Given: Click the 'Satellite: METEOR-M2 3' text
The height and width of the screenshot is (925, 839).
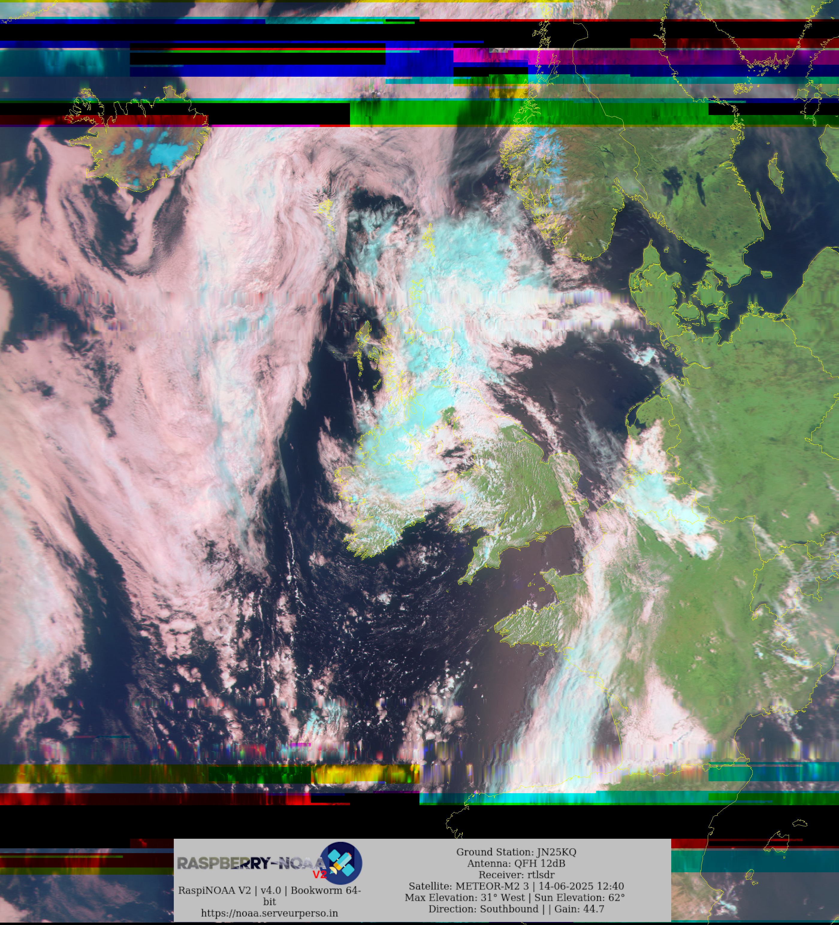Looking at the screenshot, I should [x=469, y=886].
